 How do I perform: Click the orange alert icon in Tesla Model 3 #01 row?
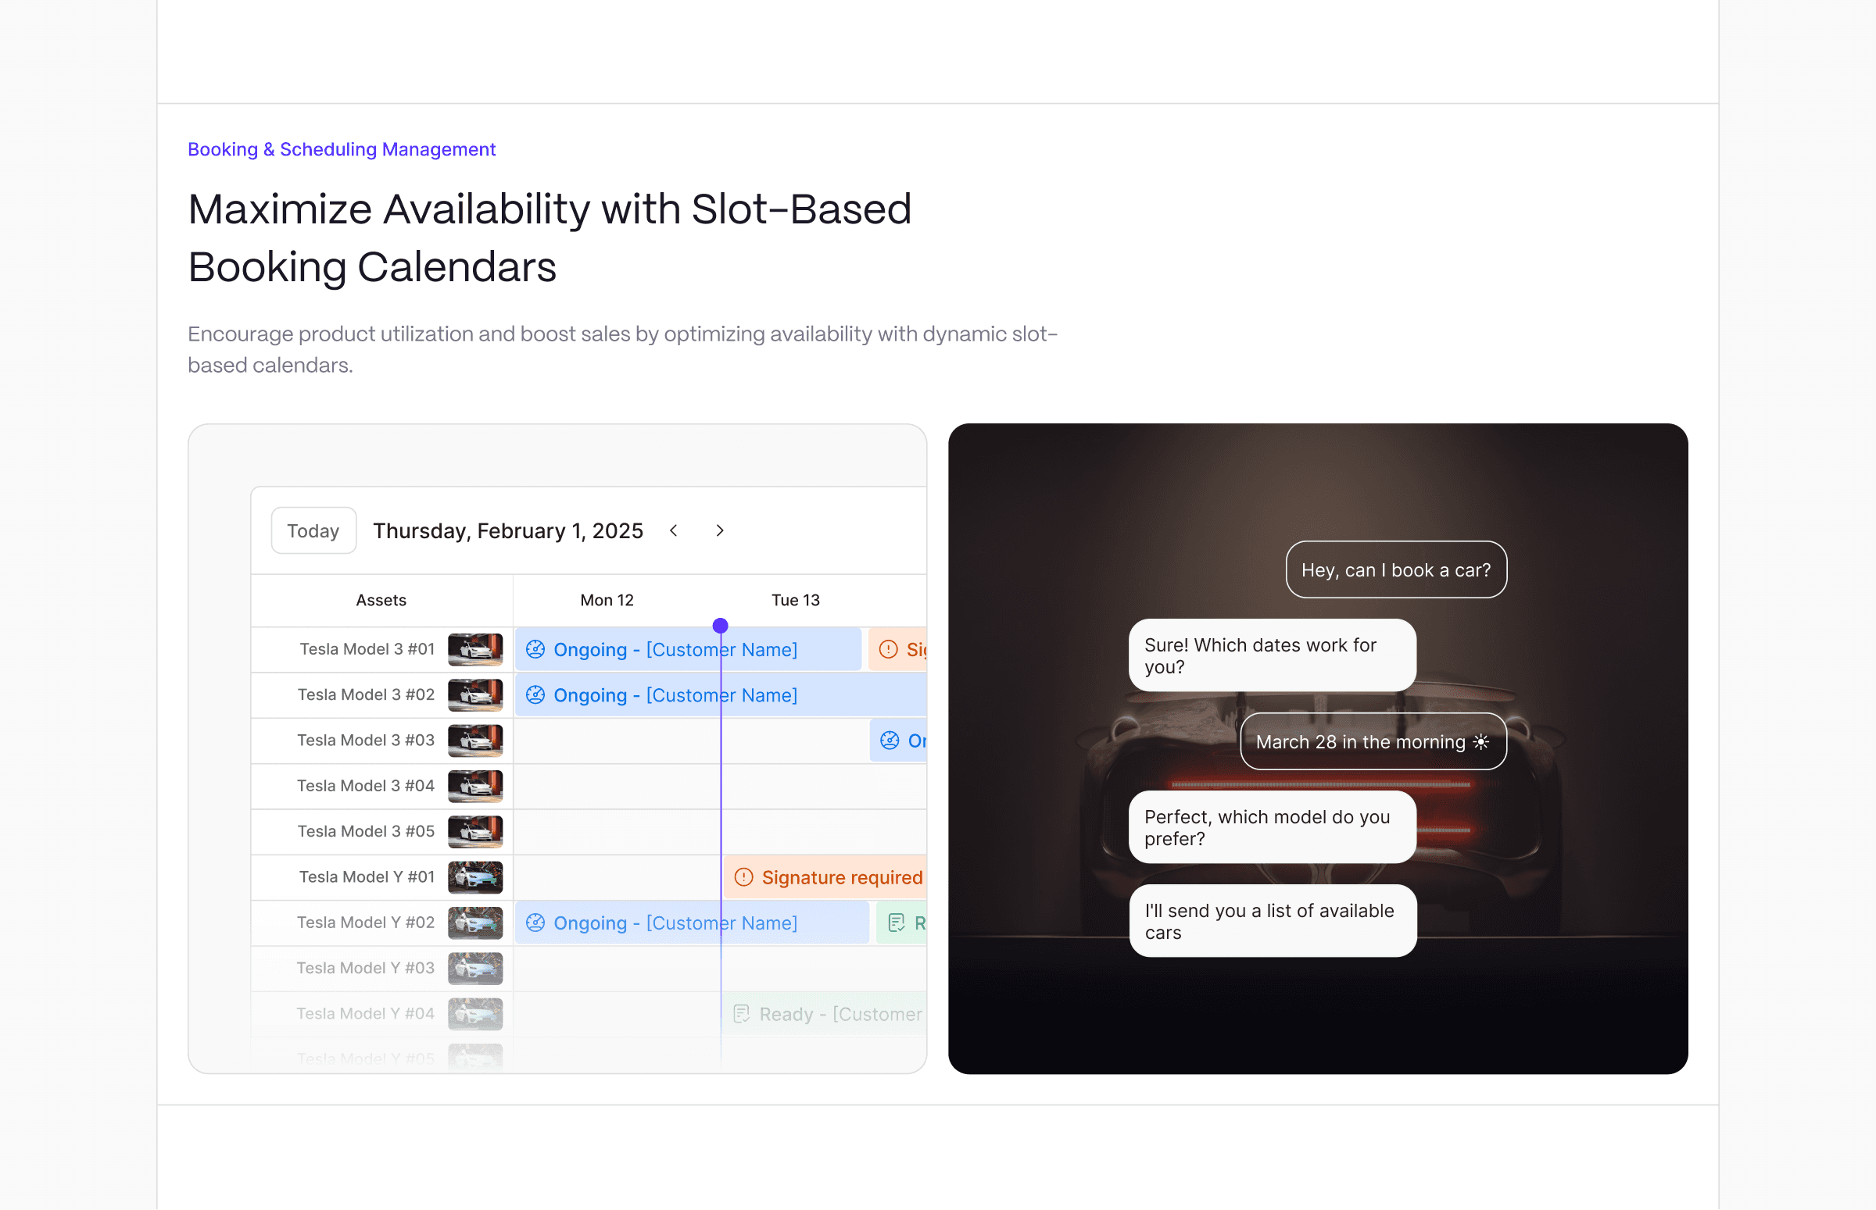(x=889, y=649)
